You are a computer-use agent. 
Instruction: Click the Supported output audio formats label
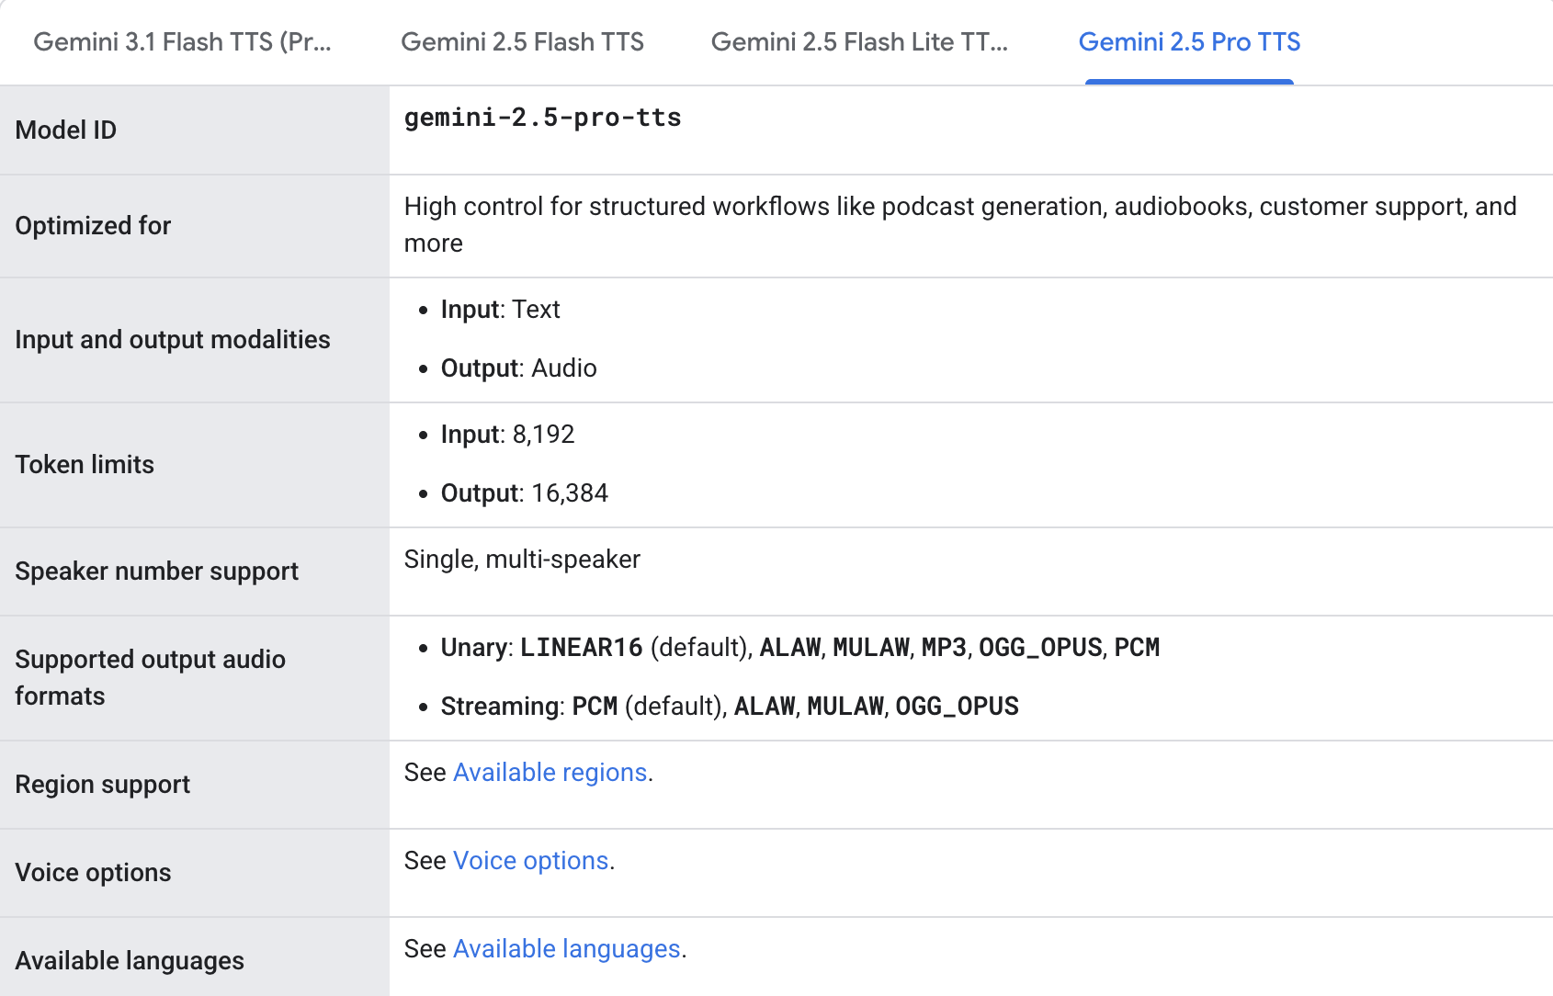pos(151,678)
